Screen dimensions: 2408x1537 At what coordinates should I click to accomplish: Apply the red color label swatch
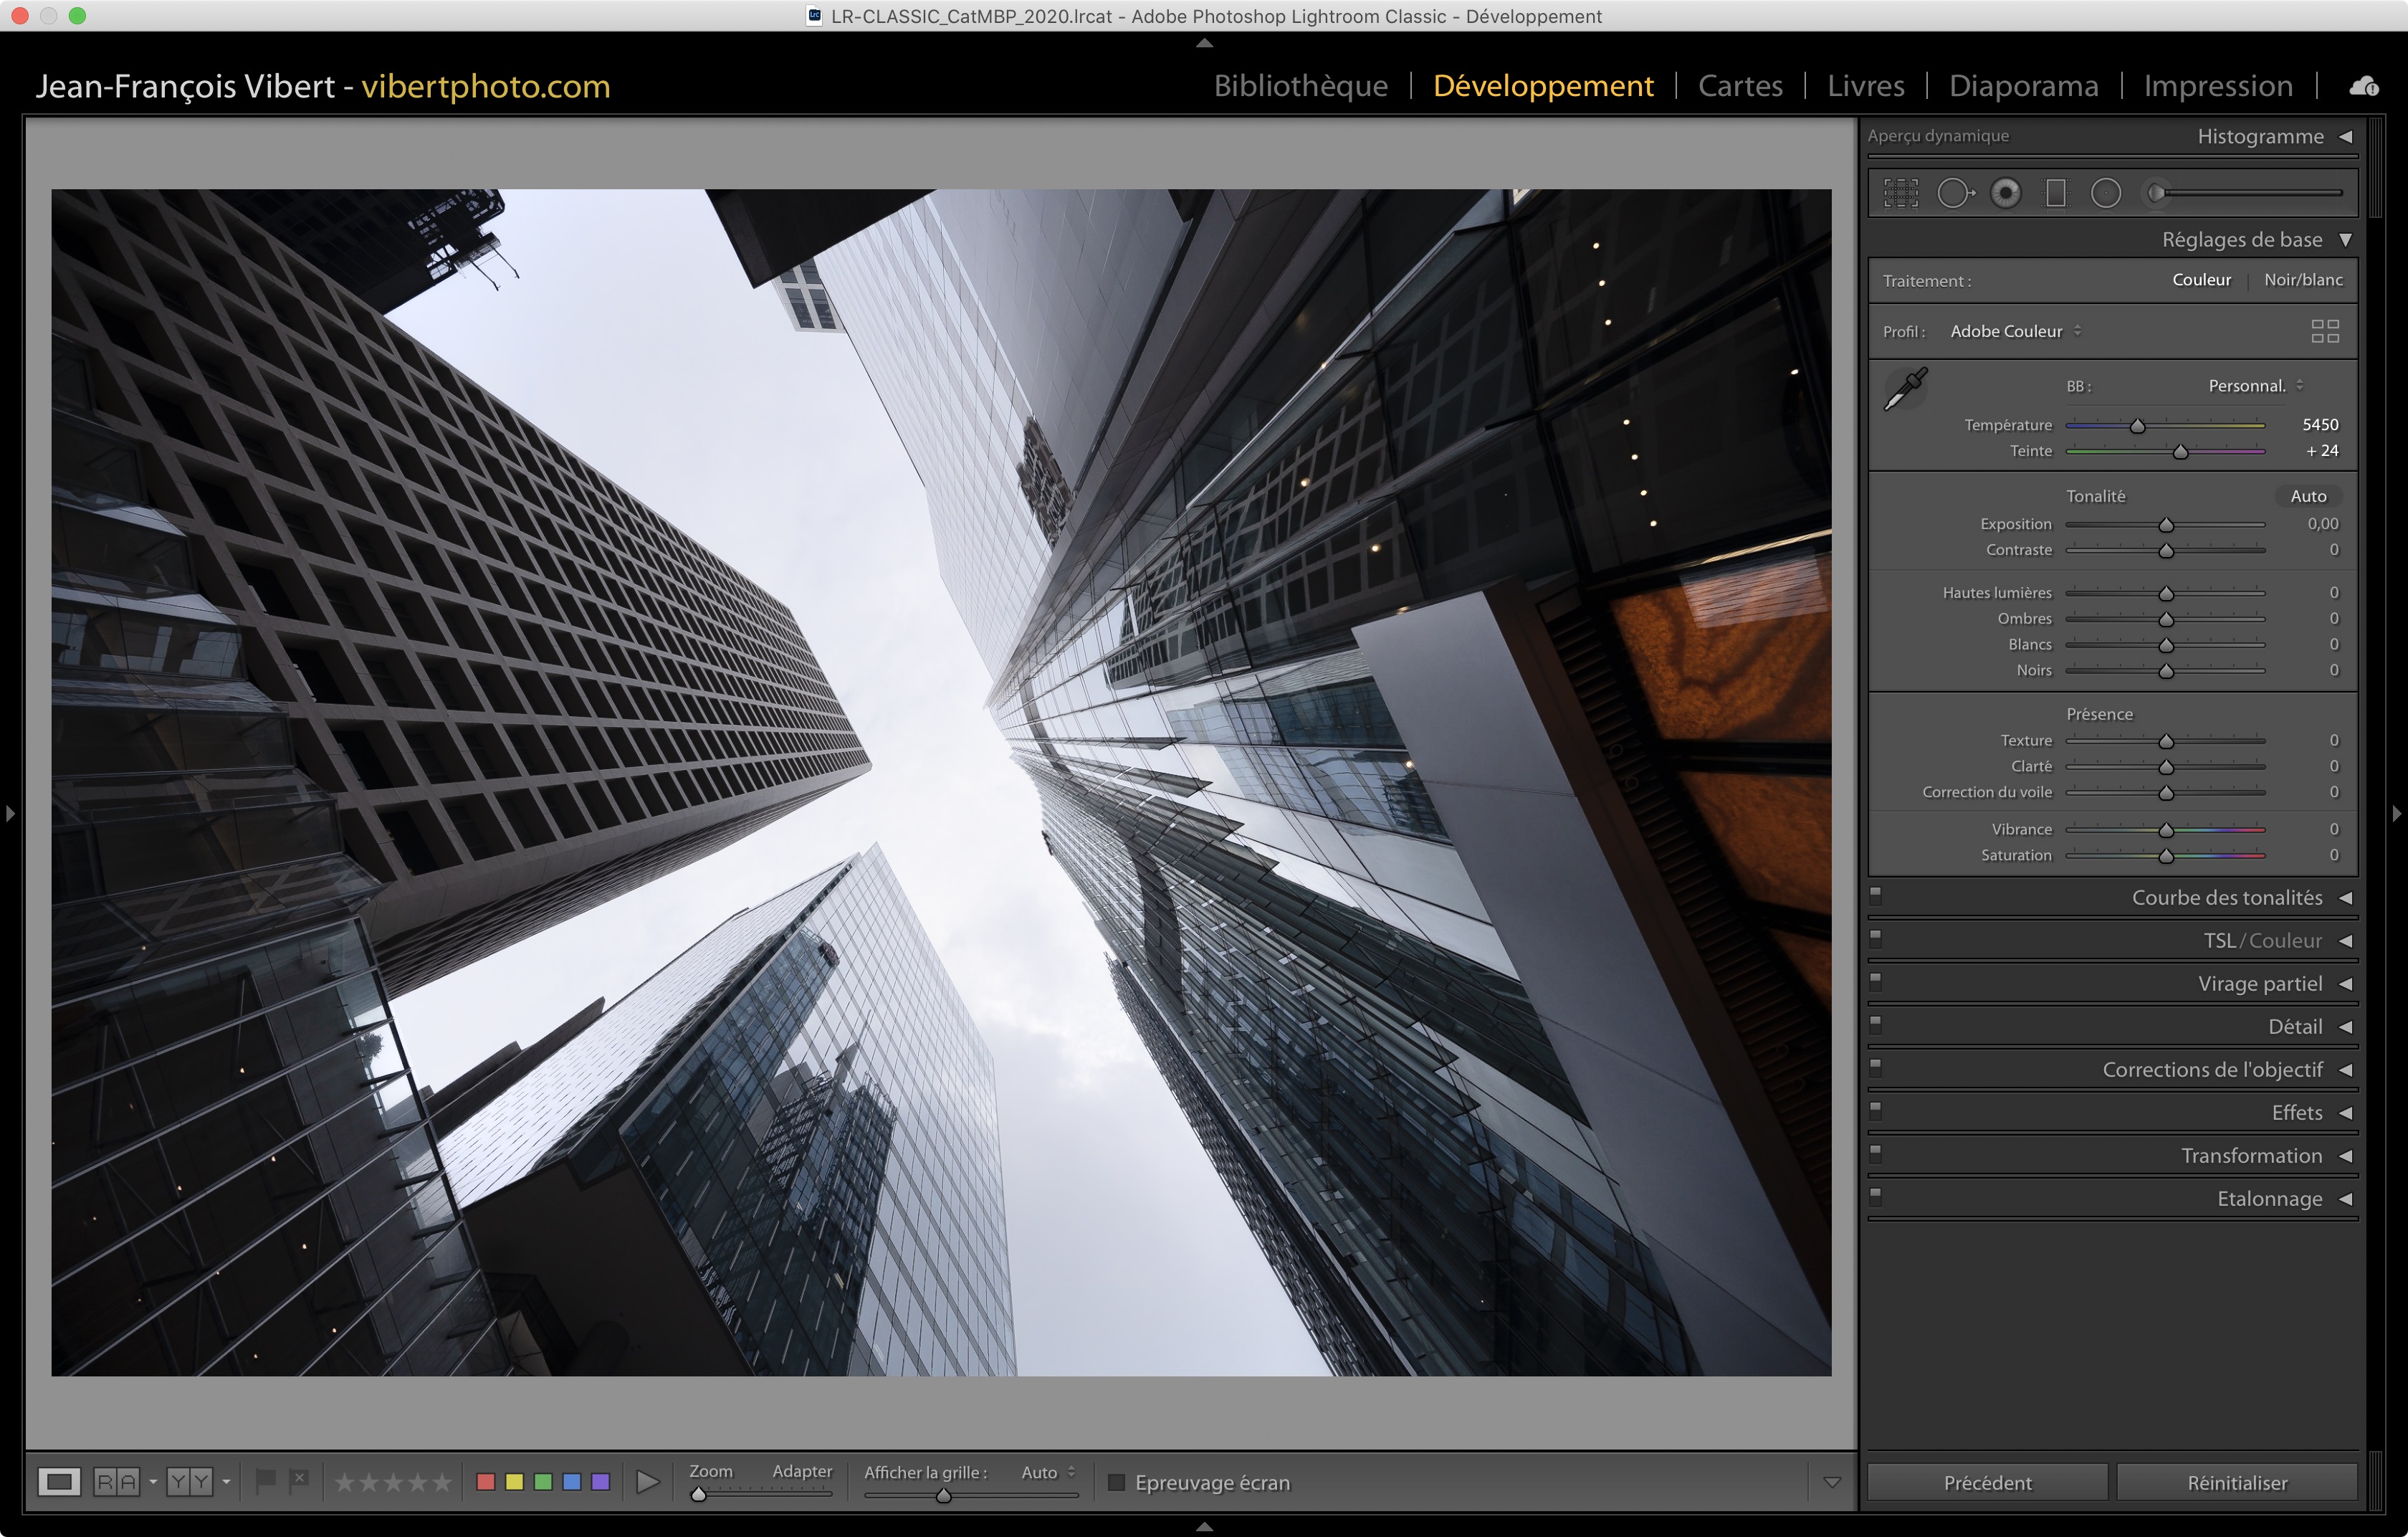486,1482
